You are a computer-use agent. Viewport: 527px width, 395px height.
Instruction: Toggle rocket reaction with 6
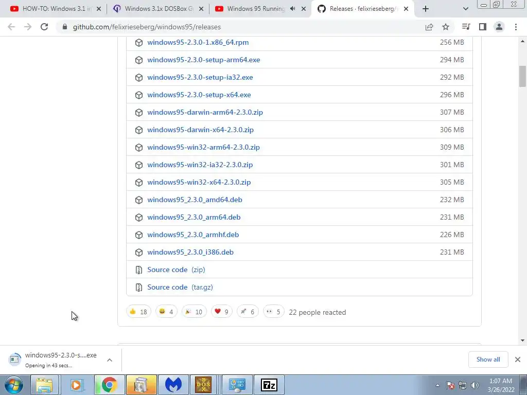coord(248,312)
